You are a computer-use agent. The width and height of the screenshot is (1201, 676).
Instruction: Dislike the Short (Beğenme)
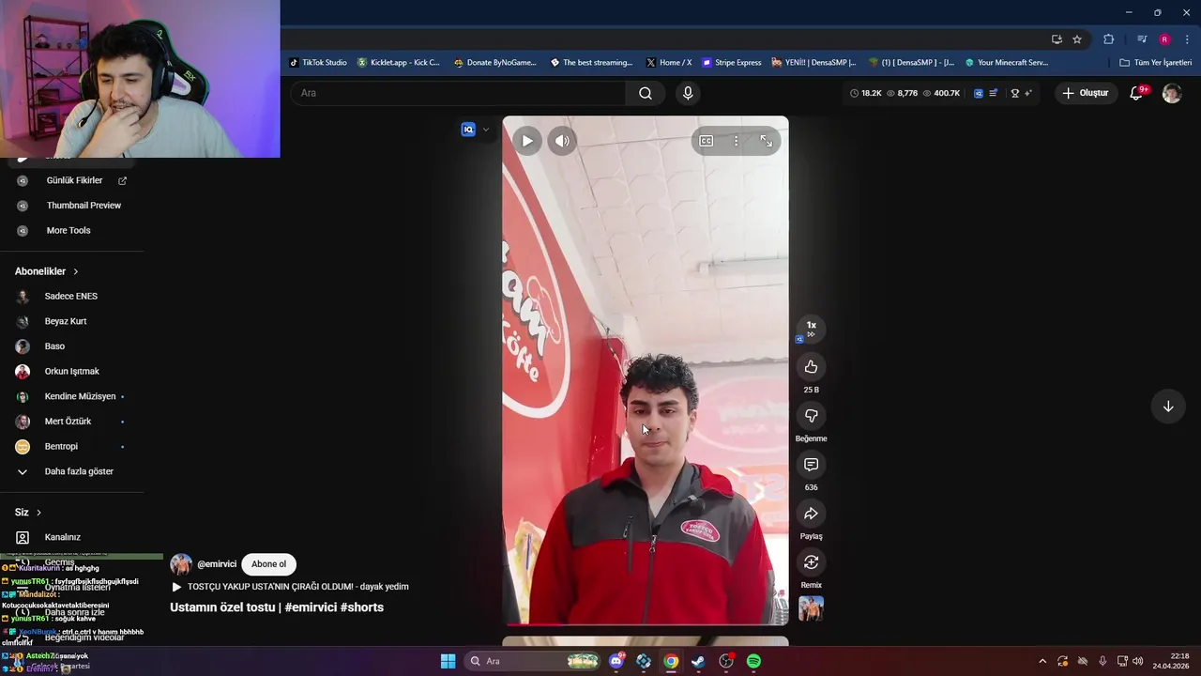(x=812, y=416)
